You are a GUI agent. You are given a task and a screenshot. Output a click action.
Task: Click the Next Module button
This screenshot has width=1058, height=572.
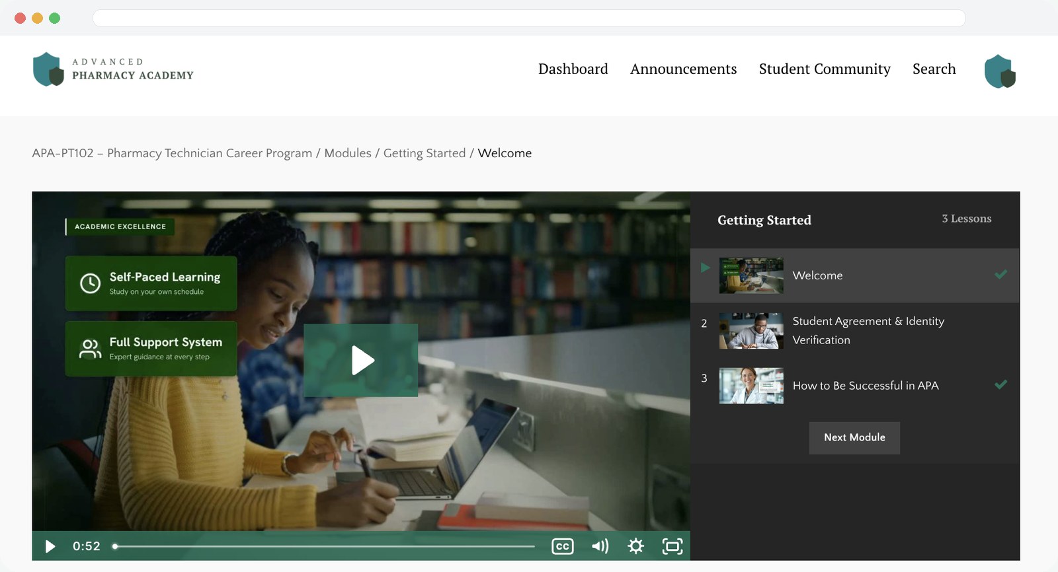coord(854,438)
